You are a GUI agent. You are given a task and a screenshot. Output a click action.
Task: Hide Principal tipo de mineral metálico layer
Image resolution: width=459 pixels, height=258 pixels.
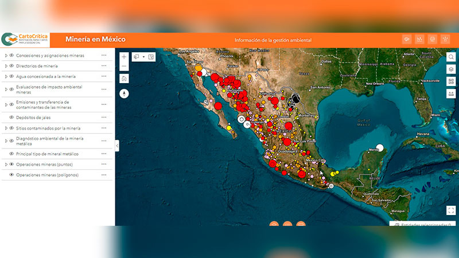[11, 154]
